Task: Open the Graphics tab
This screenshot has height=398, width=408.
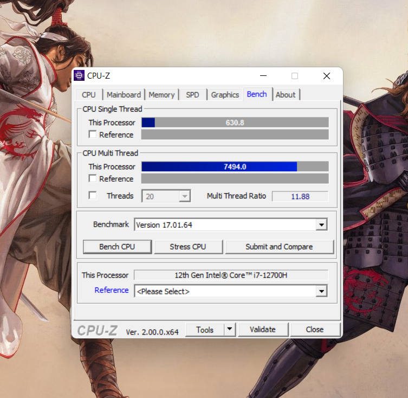Action: tap(225, 95)
